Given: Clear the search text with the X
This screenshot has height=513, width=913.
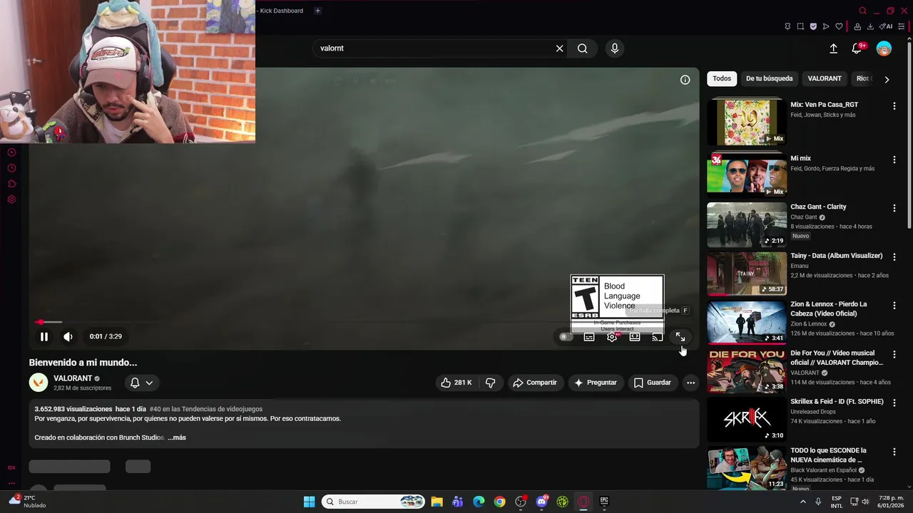Looking at the screenshot, I should (559, 48).
